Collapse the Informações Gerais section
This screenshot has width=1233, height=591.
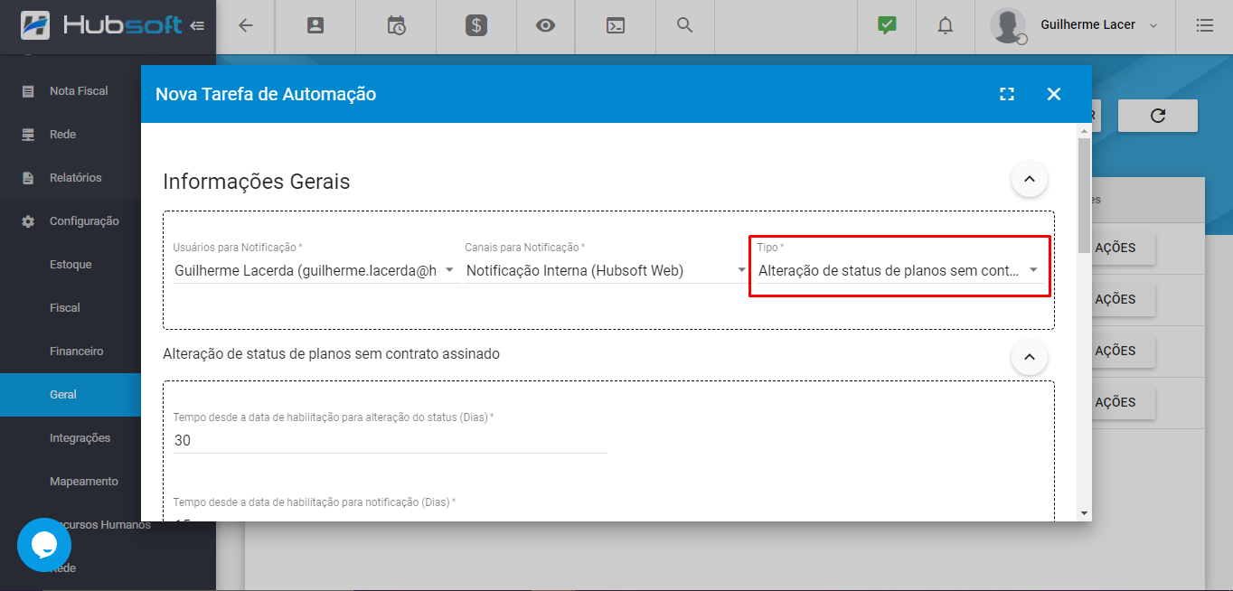click(1029, 180)
